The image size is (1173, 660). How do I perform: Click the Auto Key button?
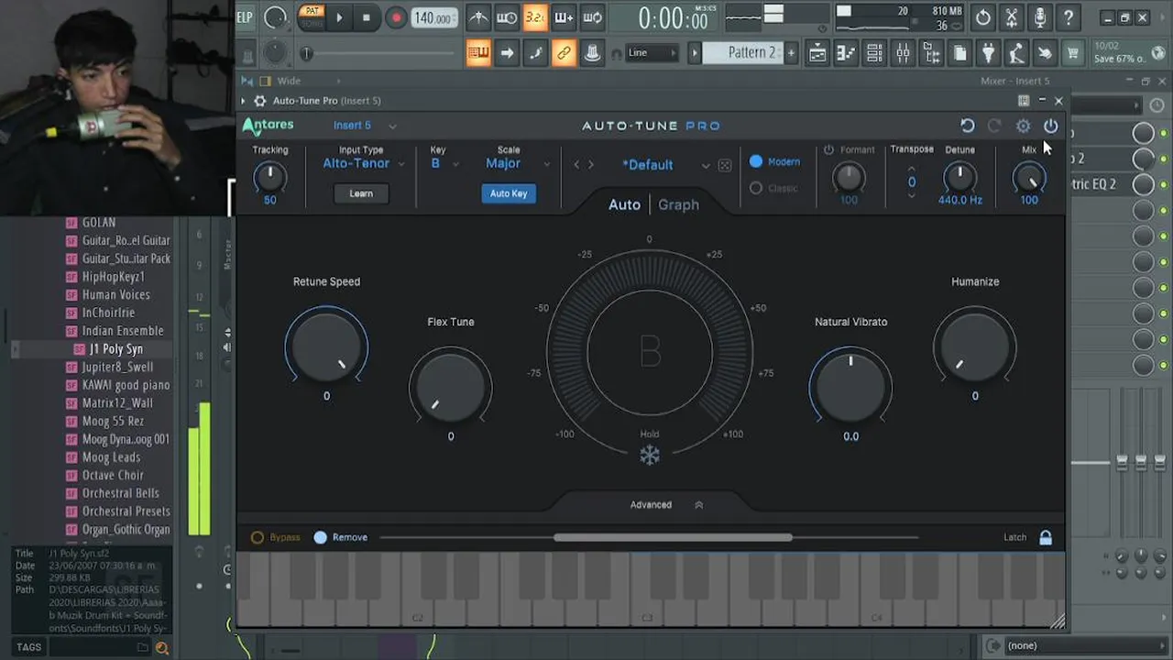pyautogui.click(x=509, y=193)
